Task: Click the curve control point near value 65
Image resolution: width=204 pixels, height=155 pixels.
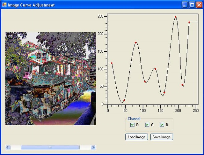Action: pos(145,82)
